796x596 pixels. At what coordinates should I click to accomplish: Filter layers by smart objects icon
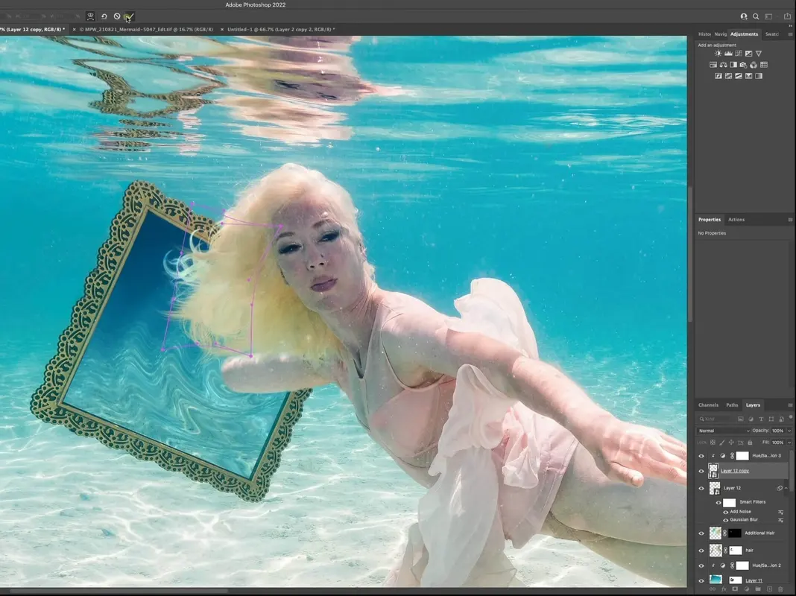781,419
